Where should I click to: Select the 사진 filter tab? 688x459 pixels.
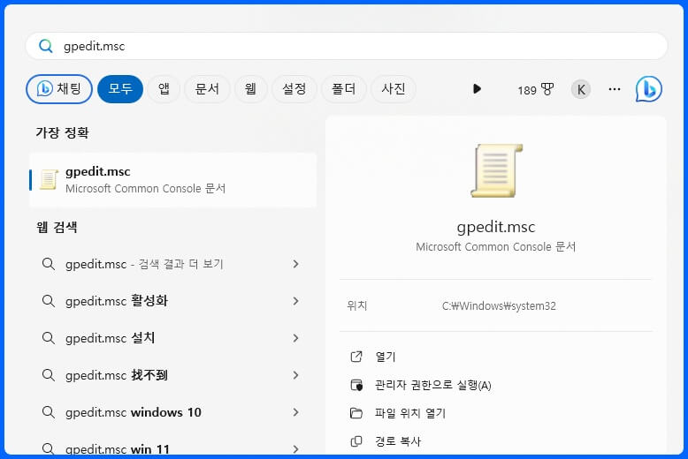coord(394,89)
